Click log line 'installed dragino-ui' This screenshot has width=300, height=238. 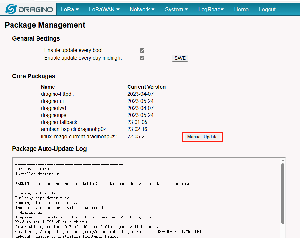38,174
